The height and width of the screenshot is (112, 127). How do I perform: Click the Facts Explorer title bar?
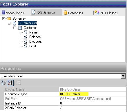point(63,4)
